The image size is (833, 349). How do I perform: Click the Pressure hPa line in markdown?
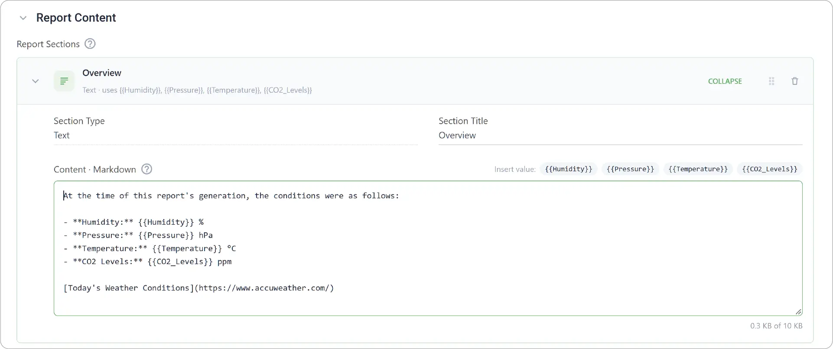tap(138, 235)
